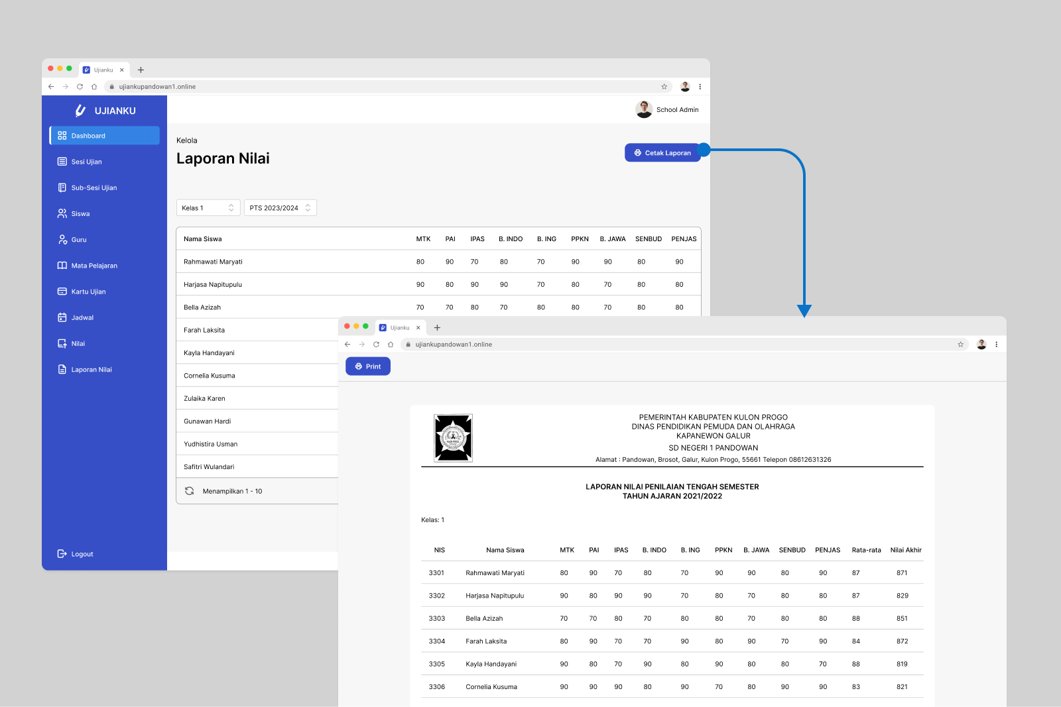Select Dashboard menu item
Image resolution: width=1061 pixels, height=707 pixels.
pyautogui.click(x=105, y=136)
